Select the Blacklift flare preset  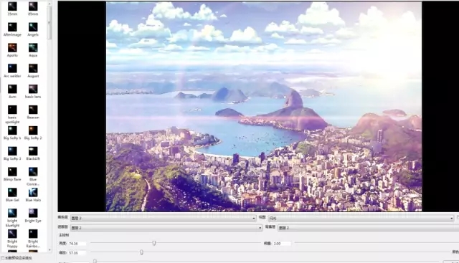coord(33,153)
